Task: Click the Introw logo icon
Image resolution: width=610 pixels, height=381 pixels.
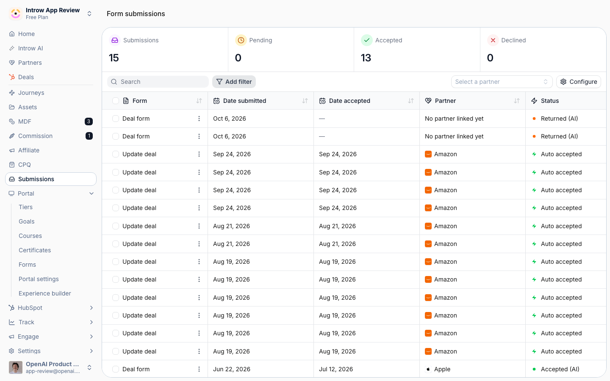Action: [x=16, y=14]
